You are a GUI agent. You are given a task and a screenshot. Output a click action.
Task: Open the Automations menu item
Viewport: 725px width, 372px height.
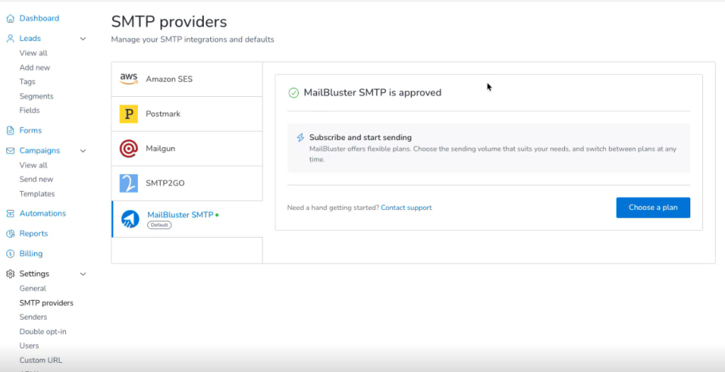pos(42,214)
